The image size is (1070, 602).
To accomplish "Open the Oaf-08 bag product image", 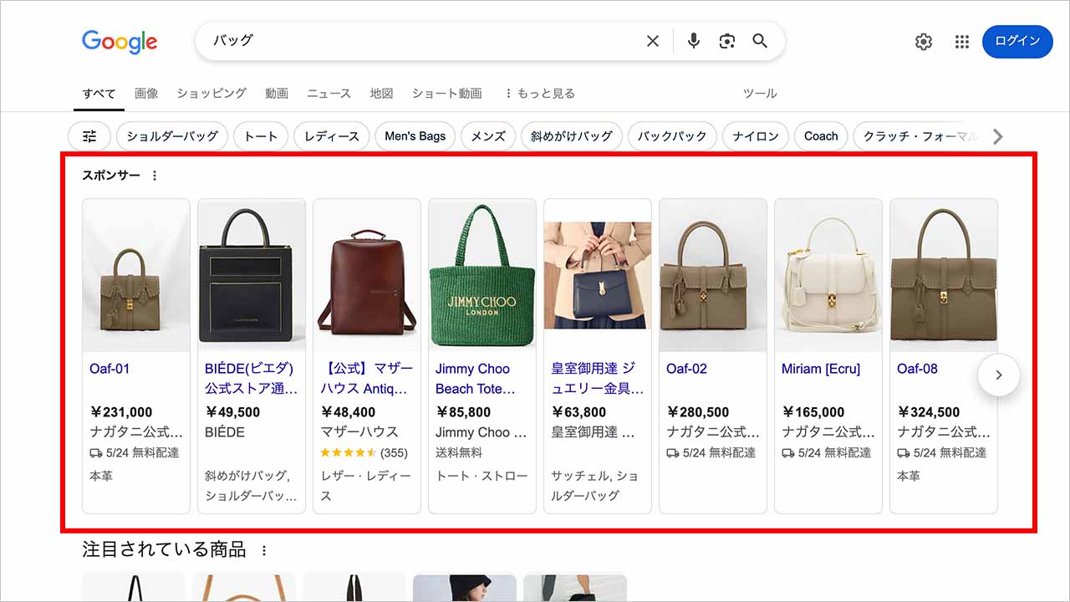I will point(944,275).
